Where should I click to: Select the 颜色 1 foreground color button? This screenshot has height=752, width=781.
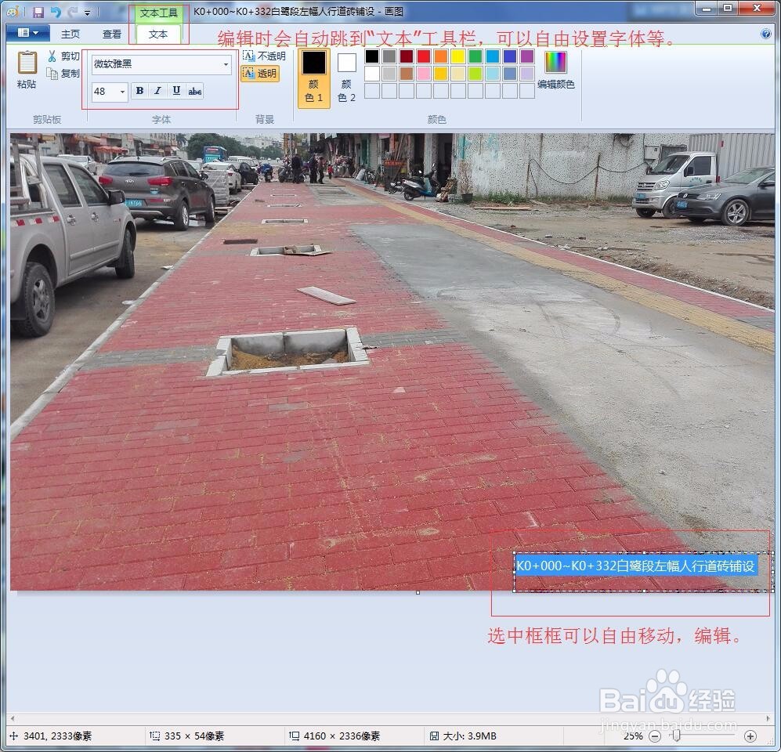coord(314,78)
